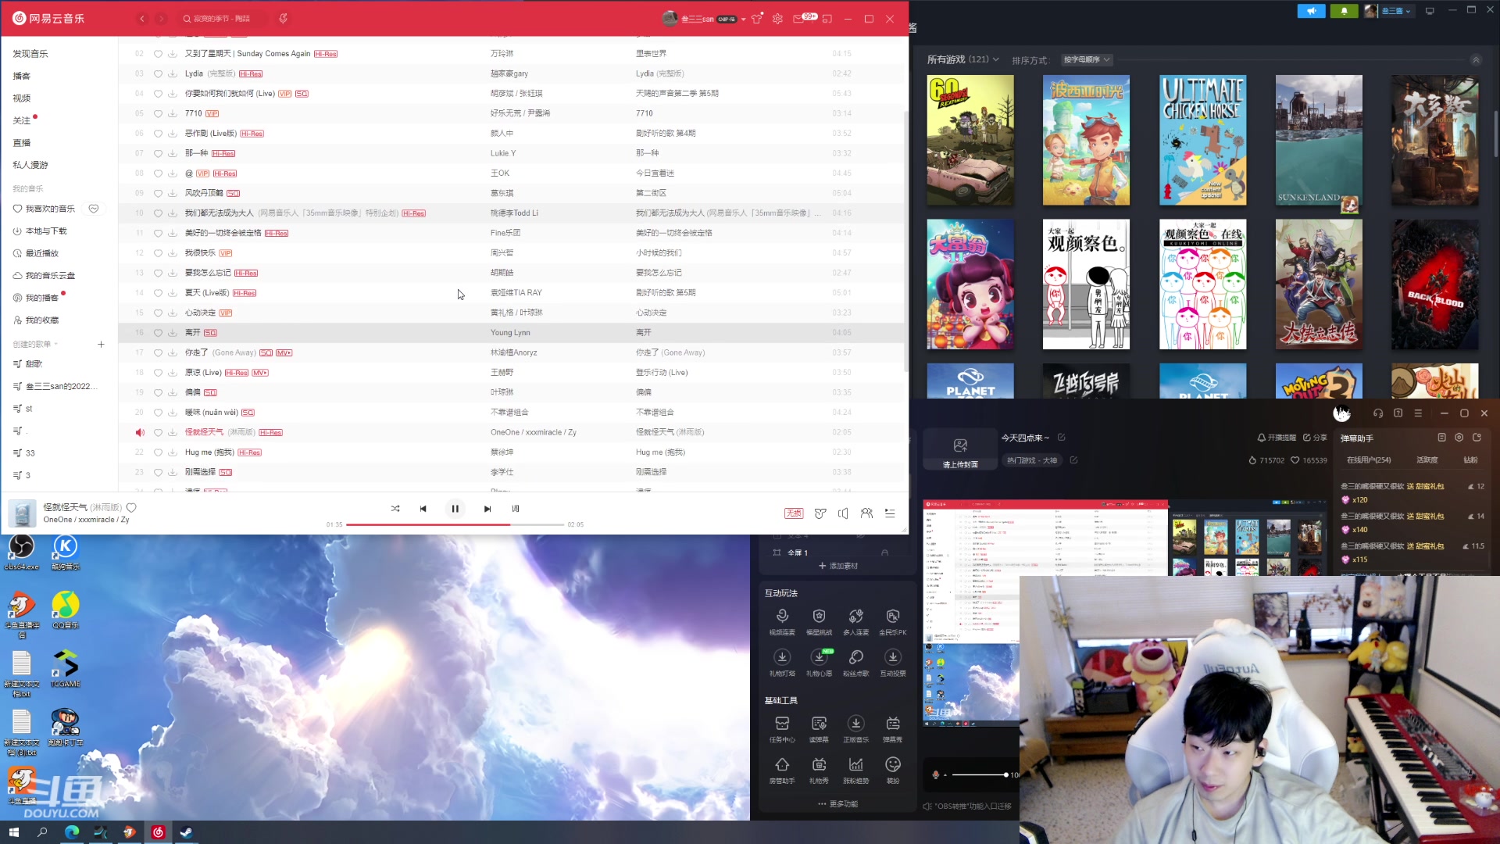Select 我喜欢的音乐 in the sidebar

click(50, 209)
